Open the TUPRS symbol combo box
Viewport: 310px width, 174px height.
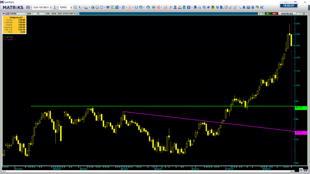pos(66,7)
